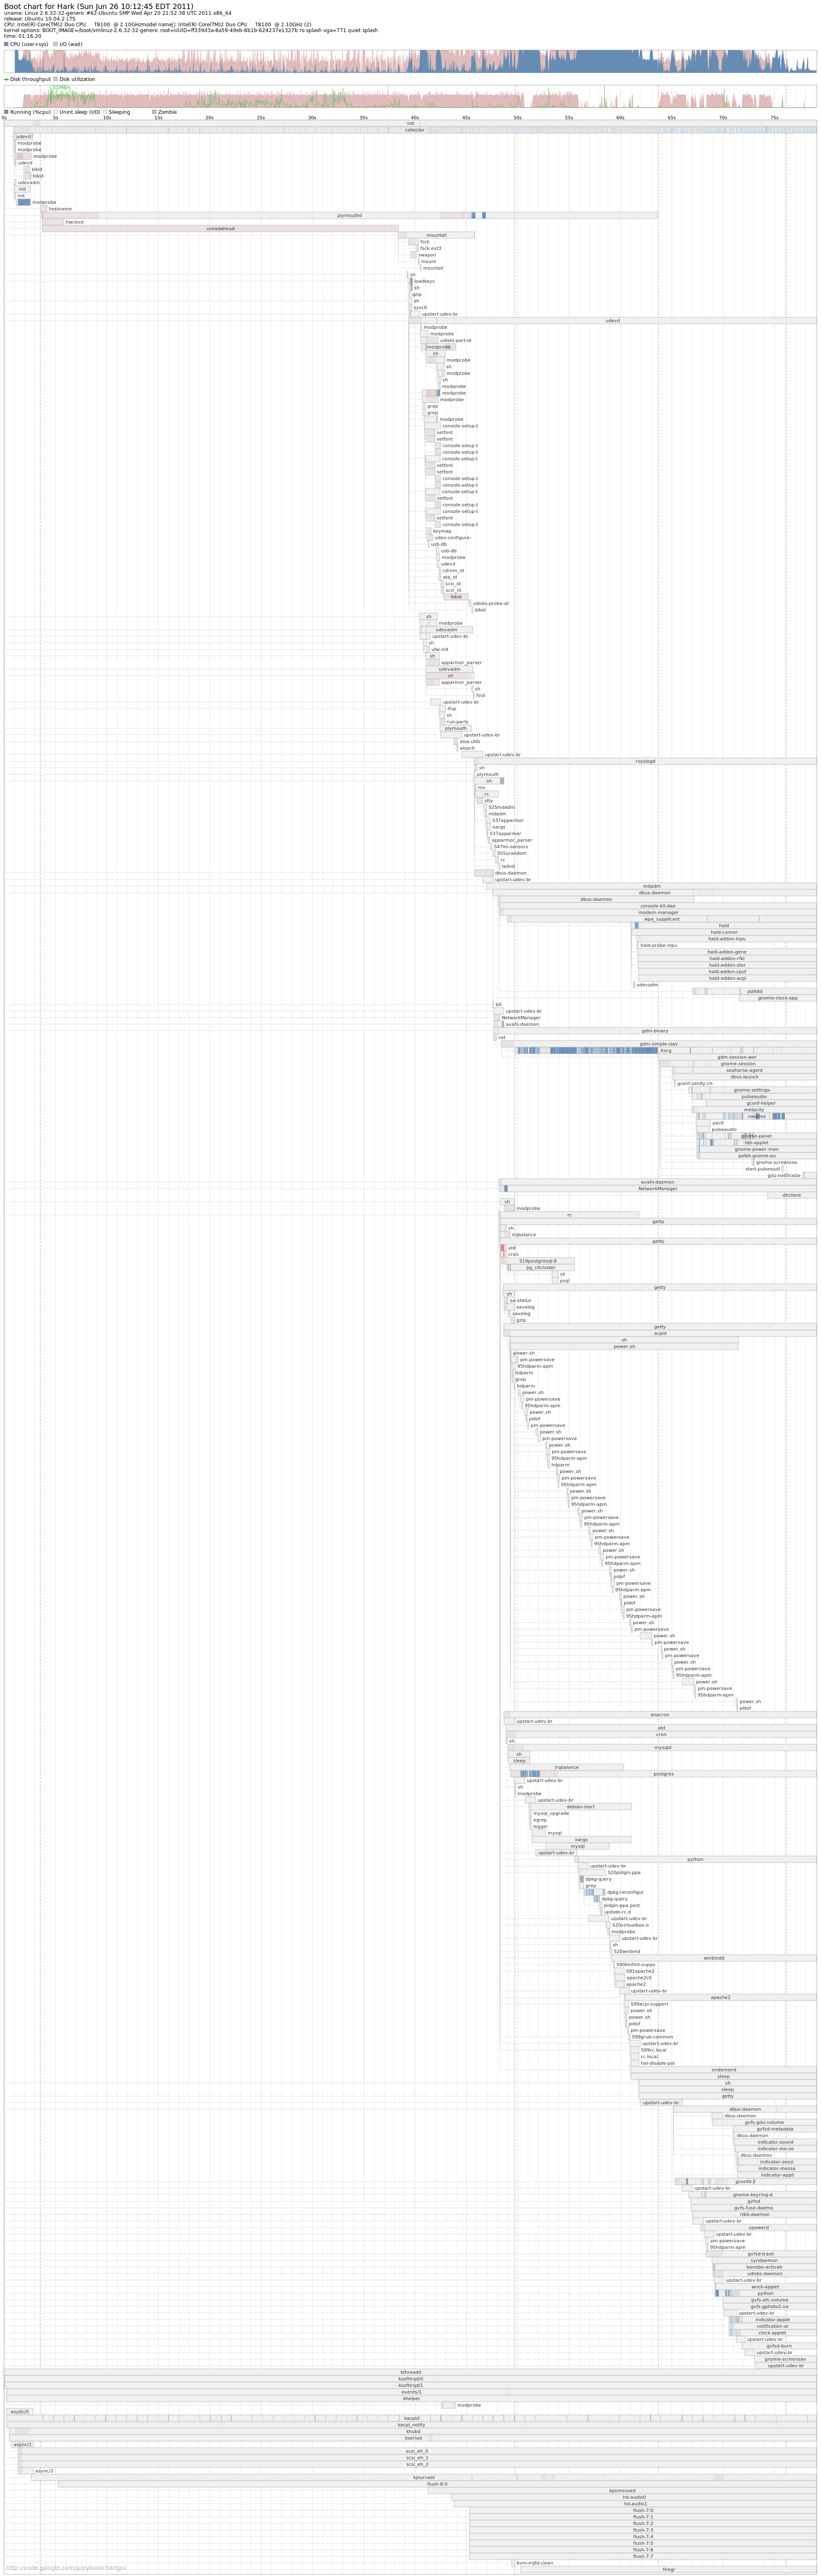
Task: Click the alsactl process label
Action: pyautogui.click(x=467, y=748)
